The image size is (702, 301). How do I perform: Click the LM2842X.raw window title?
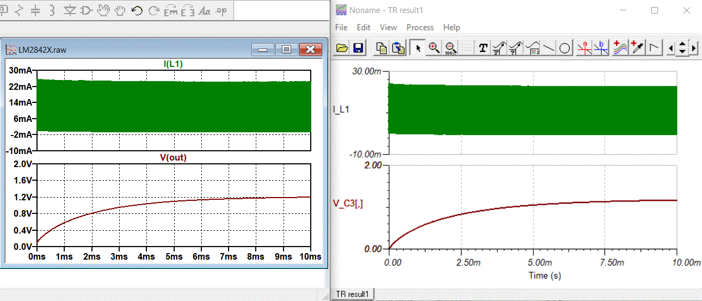pos(42,50)
